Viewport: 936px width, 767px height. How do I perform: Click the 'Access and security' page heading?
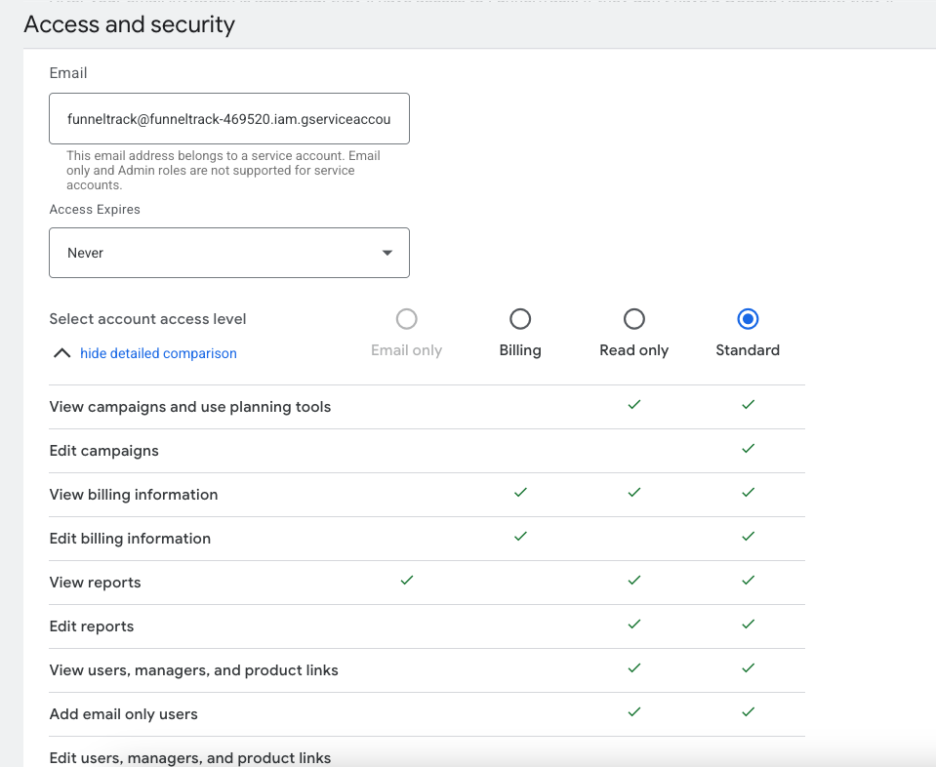pyautogui.click(x=130, y=24)
